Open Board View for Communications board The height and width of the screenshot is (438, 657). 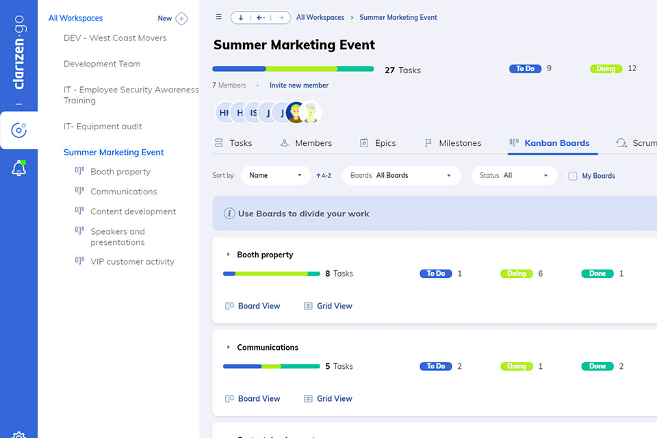[x=253, y=398]
